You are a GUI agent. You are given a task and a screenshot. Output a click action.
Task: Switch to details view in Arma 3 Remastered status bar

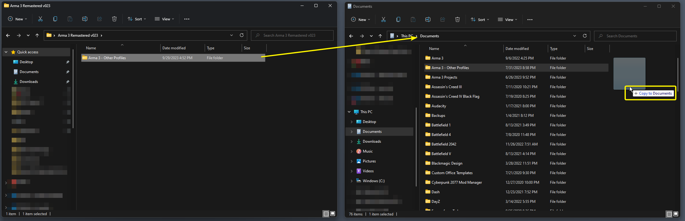point(326,214)
